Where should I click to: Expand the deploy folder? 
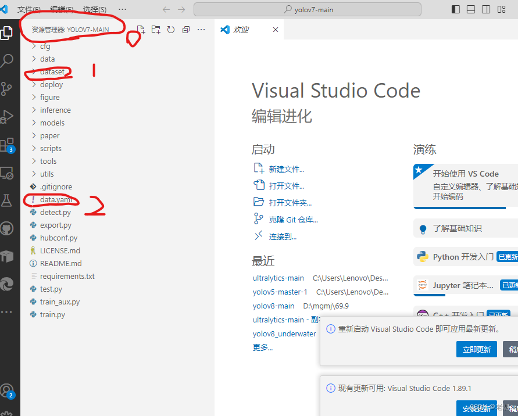point(117,84)
